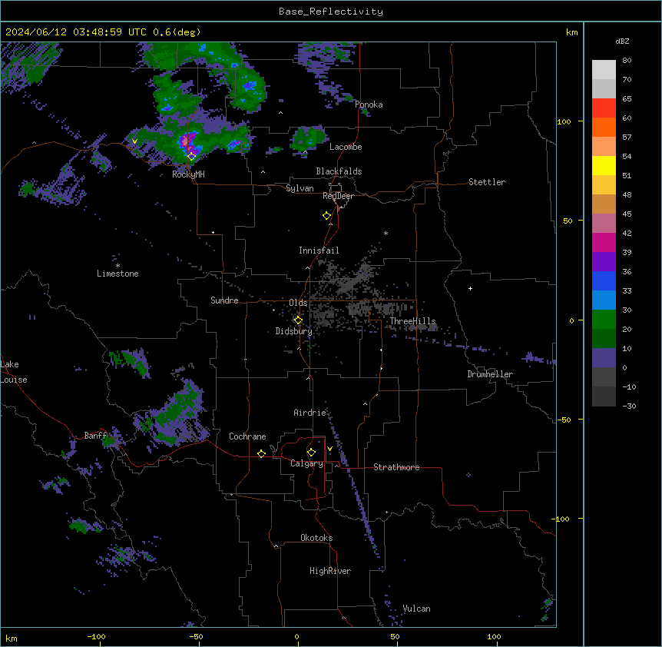
Task: Click the Sylvan label
Action: point(300,189)
